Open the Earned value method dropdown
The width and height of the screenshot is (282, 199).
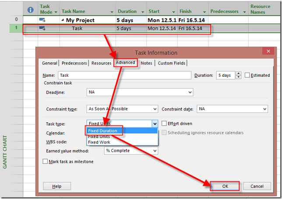(x=155, y=151)
